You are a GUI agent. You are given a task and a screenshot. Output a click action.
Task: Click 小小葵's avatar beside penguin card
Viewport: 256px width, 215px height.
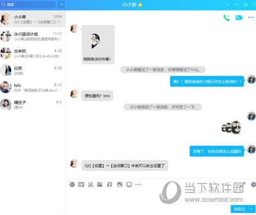click(x=74, y=29)
